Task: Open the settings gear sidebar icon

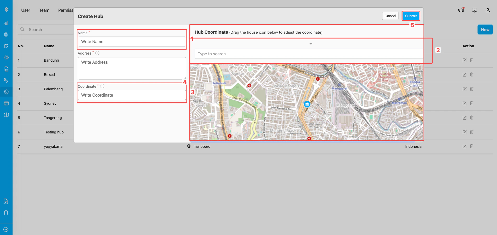Action: click(x=6, y=92)
